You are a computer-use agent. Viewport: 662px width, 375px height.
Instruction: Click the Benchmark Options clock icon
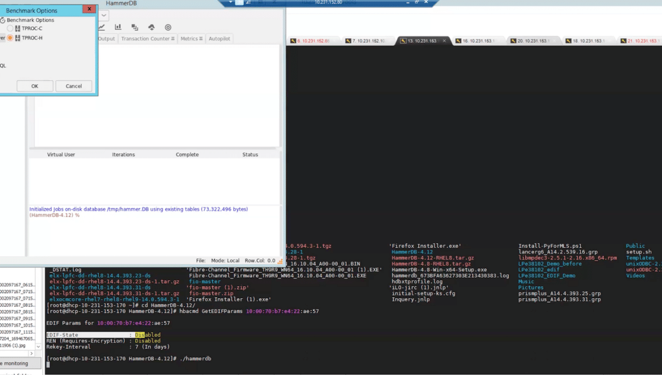click(2, 20)
